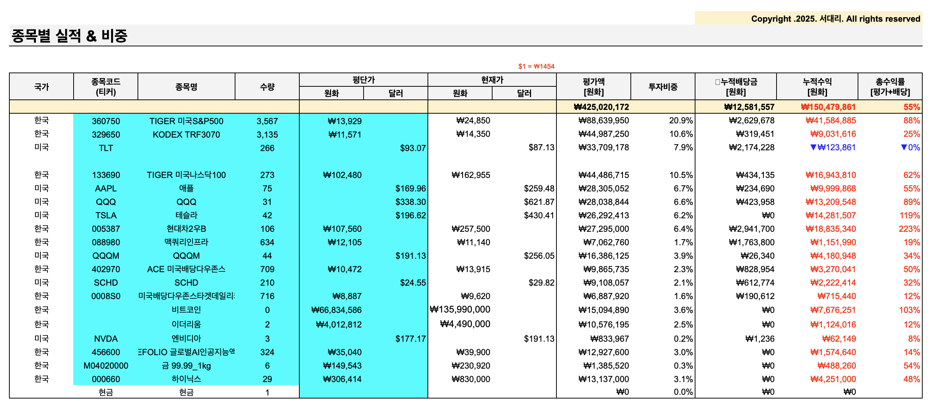Click the AAPL ticker cell
The image size is (932, 403).
106,188
